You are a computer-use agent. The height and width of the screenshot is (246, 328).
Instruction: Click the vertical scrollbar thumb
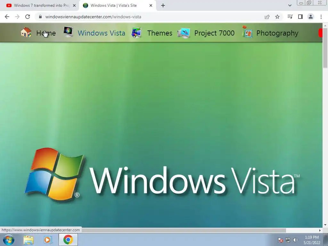[325, 48]
